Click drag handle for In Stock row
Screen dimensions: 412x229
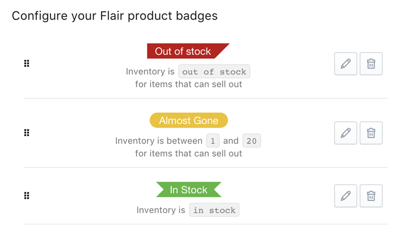[x=27, y=196]
